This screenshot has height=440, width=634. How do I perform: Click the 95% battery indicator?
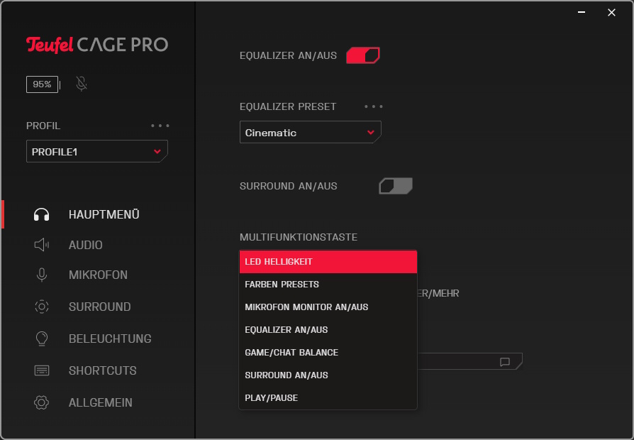pos(42,84)
